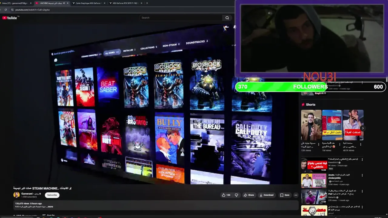Like the video showing 15K
The width and height of the screenshot is (388, 218).
click(x=226, y=195)
